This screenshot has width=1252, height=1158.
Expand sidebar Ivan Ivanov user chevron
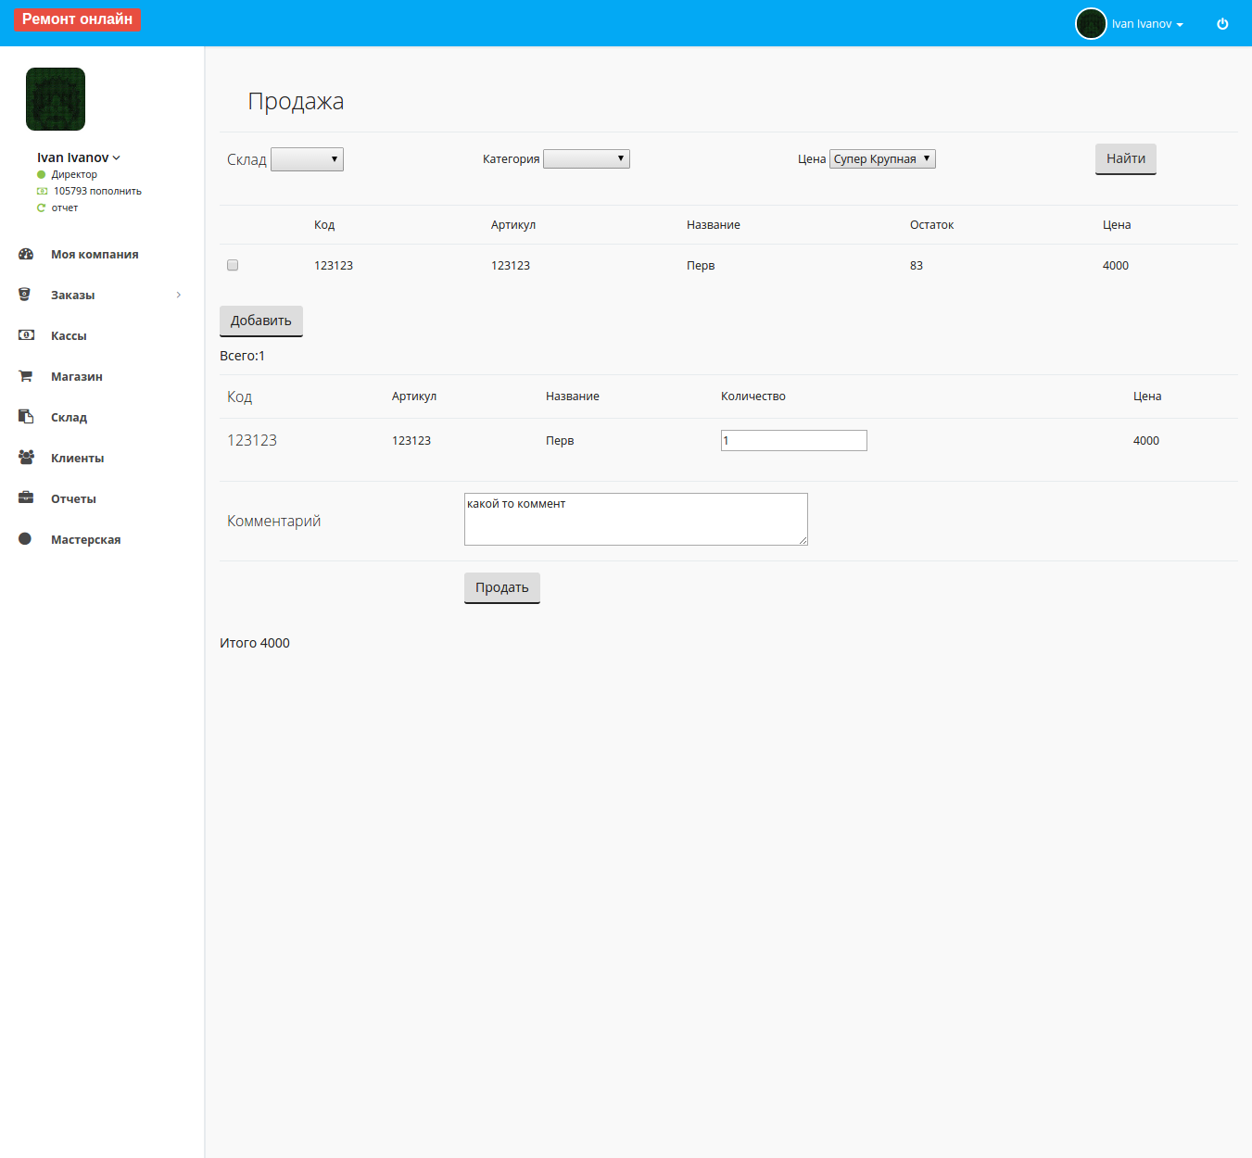pyautogui.click(x=116, y=158)
